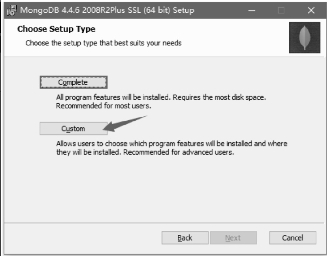Click the gray arrow pointing at Custom
The height and width of the screenshot is (256, 327).
[125, 124]
